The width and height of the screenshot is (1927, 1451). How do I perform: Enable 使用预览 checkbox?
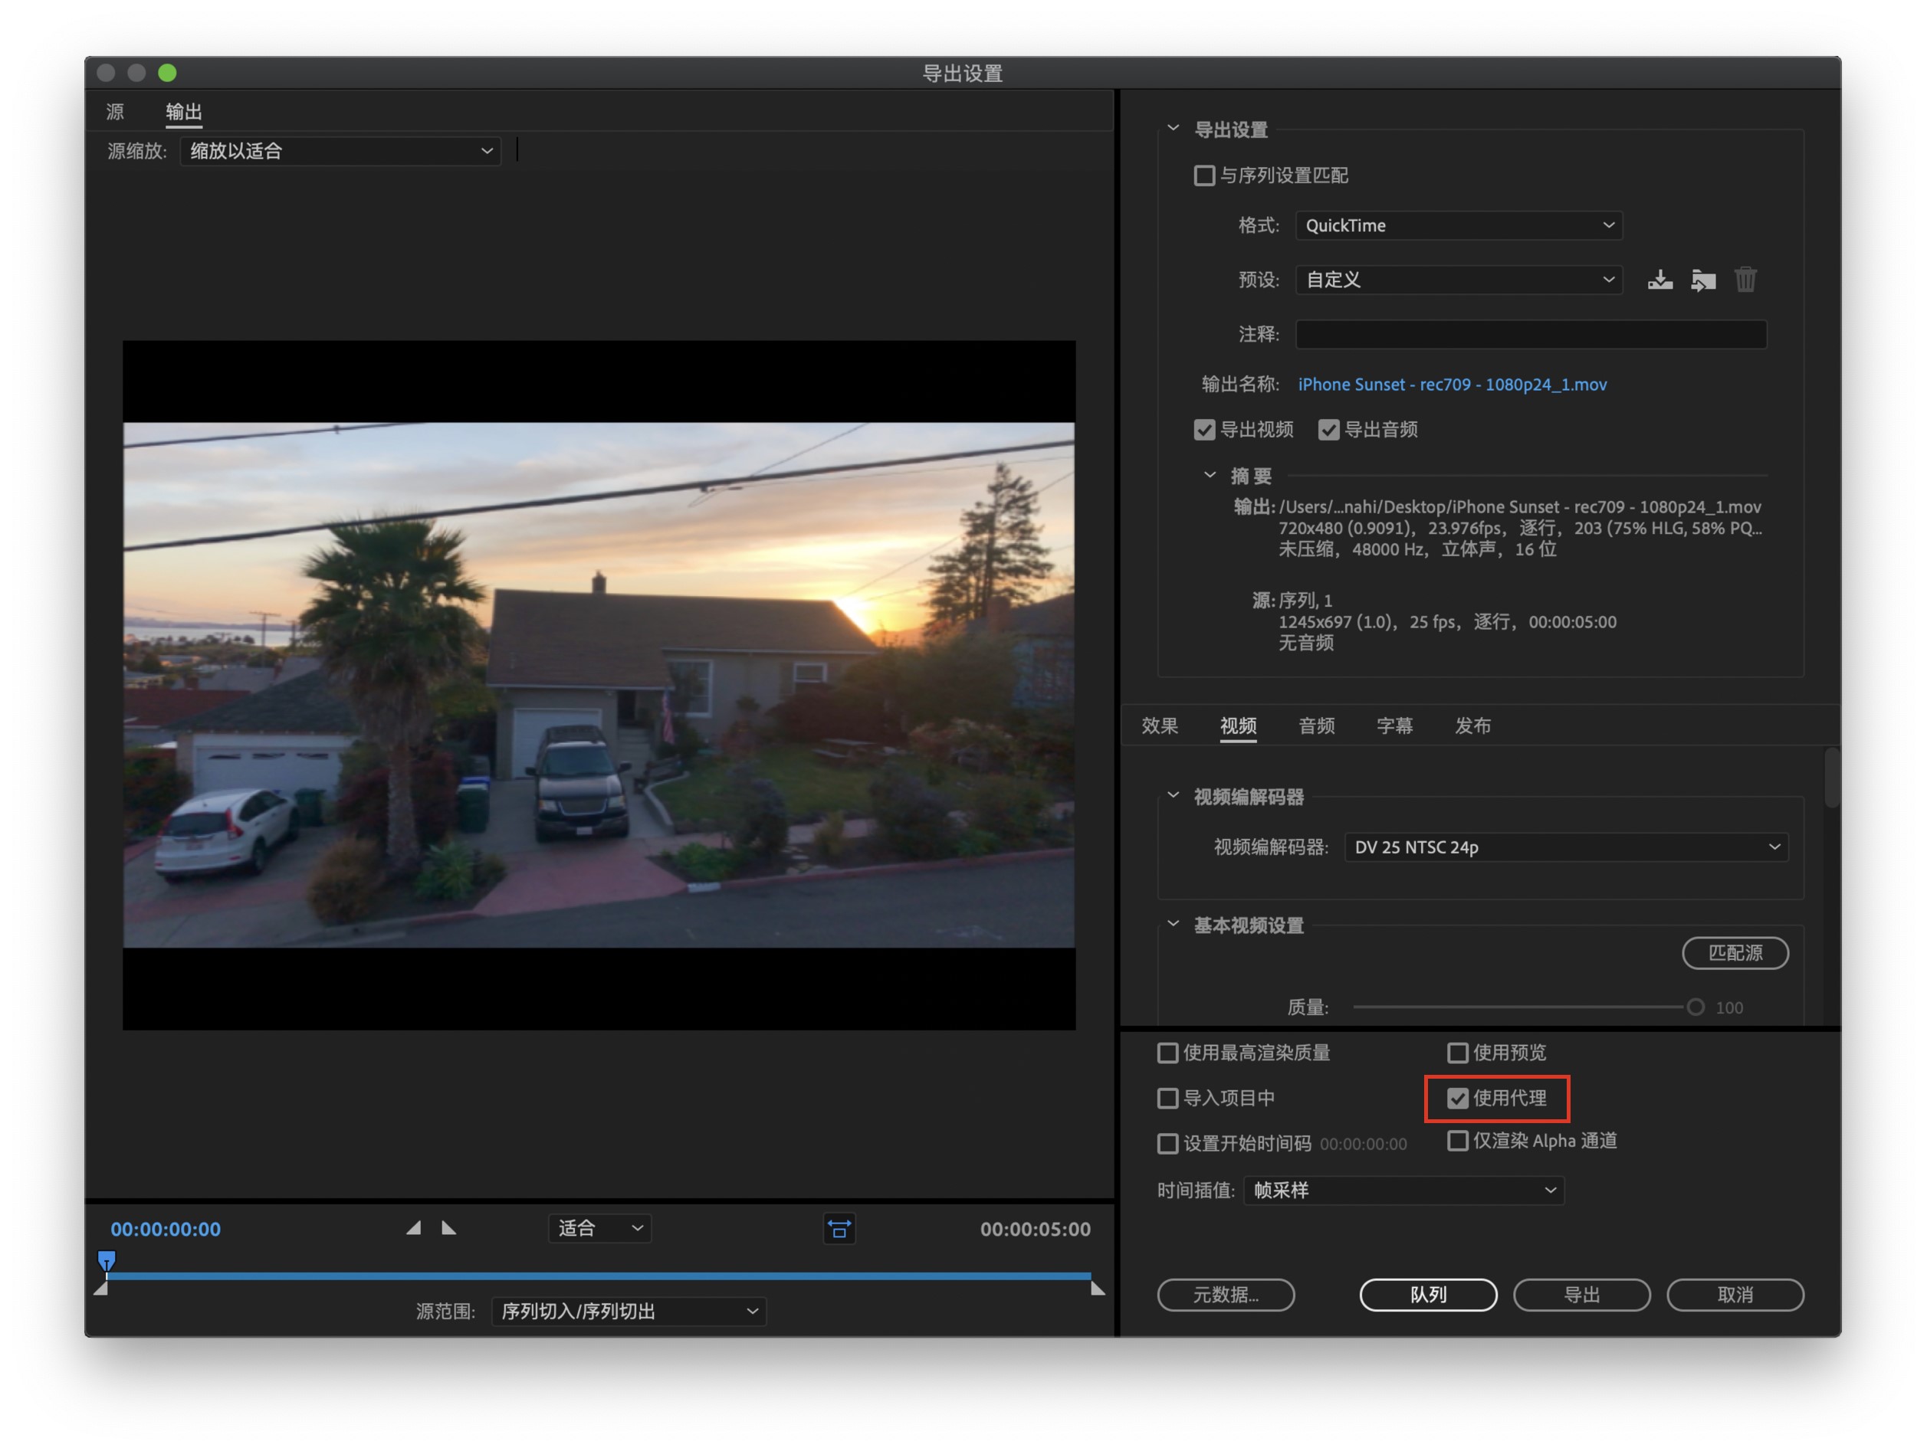(1457, 1053)
